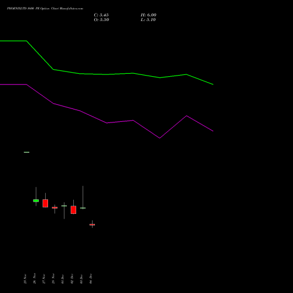Click the green doji candle above 01 Dec
Viewport: 293px width, 293px height.
pos(64,206)
